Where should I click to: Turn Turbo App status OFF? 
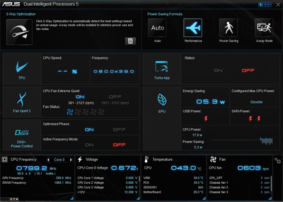point(248,71)
